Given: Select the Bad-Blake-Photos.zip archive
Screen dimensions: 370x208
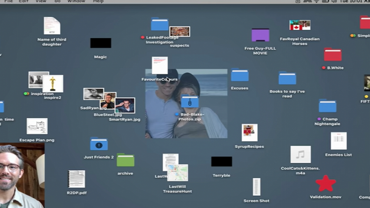Looking at the screenshot, I should coord(190,101).
